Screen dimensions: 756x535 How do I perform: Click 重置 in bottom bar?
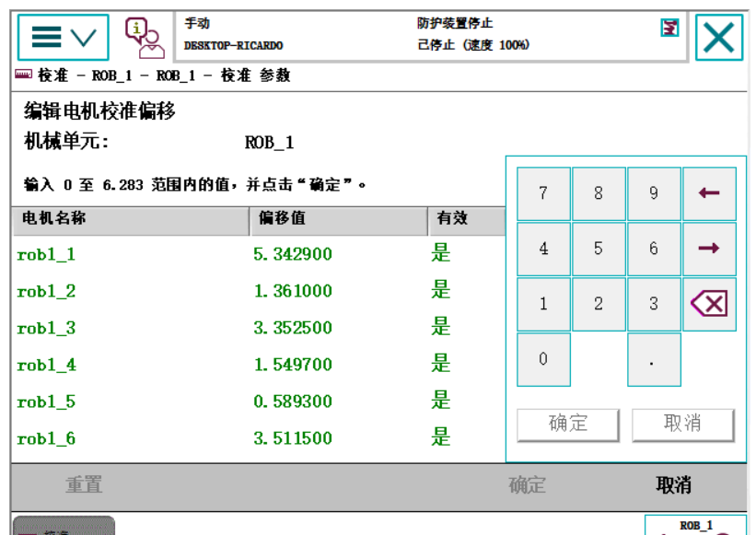click(84, 485)
